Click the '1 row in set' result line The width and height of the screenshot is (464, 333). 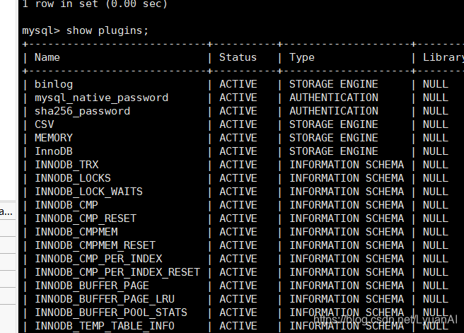click(x=95, y=4)
